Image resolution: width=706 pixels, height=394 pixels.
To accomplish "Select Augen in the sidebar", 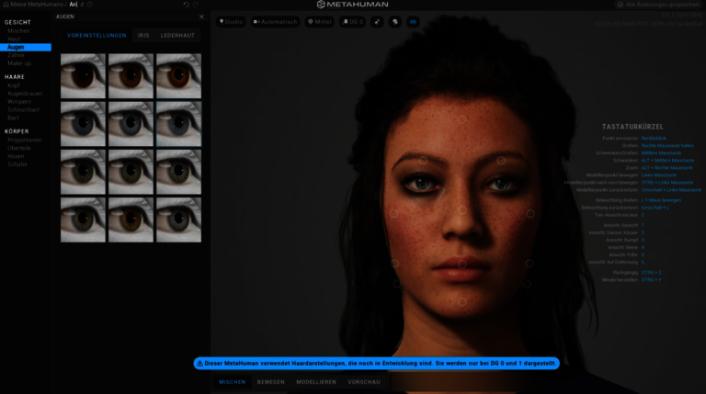I will pos(26,47).
